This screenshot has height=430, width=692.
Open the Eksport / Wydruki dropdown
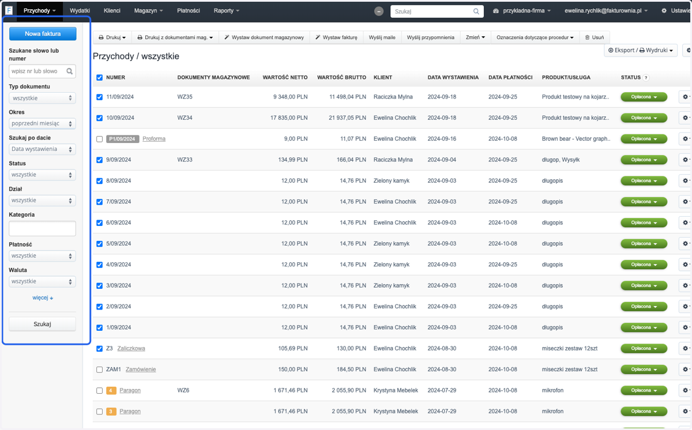tap(641, 51)
